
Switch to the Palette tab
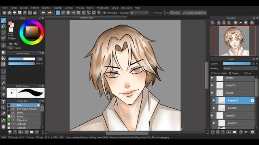click(17, 48)
